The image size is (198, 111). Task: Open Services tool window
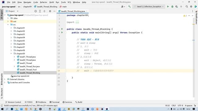click(67, 102)
